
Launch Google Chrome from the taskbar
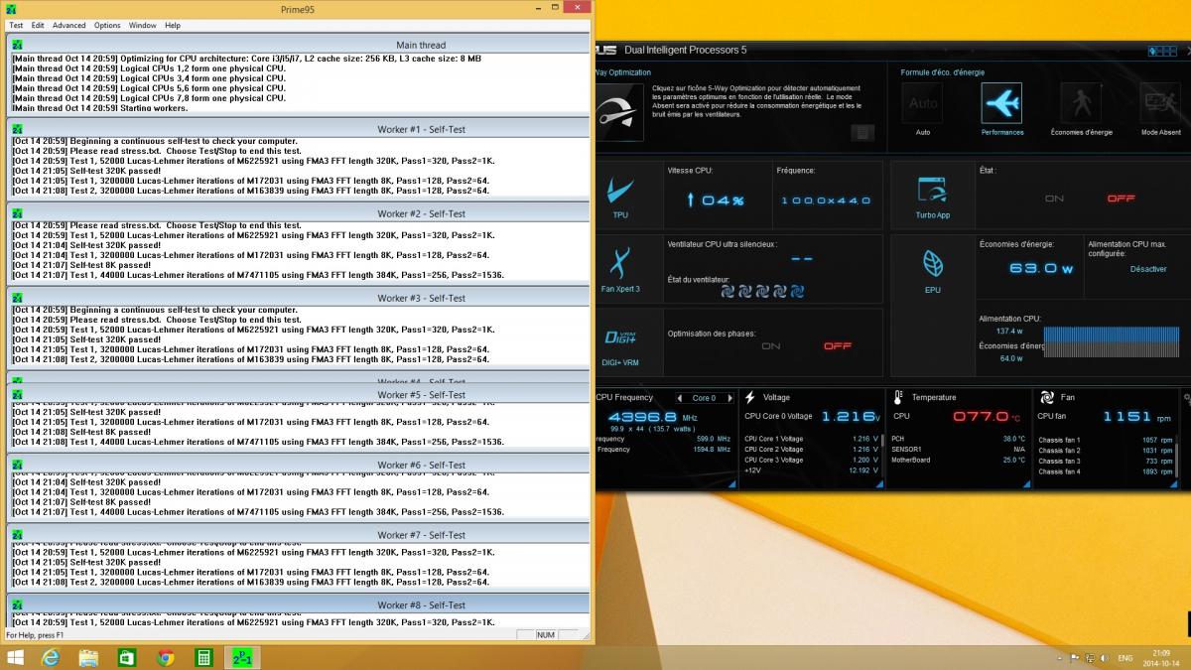[x=165, y=657]
